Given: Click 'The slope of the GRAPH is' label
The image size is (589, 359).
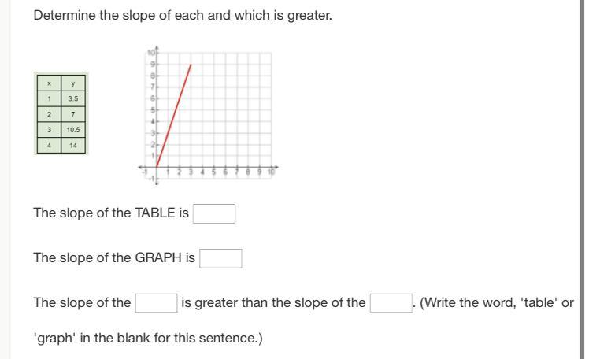Looking at the screenshot, I should click(x=114, y=258).
